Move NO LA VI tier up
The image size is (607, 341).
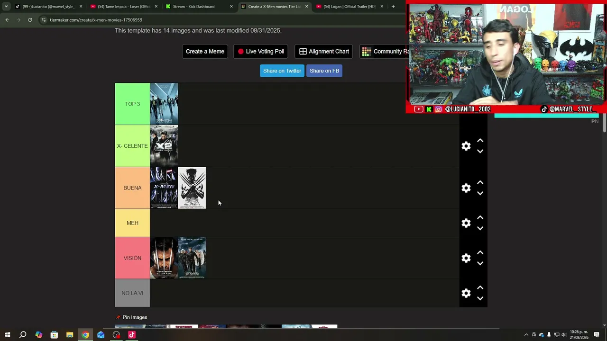(x=480, y=288)
